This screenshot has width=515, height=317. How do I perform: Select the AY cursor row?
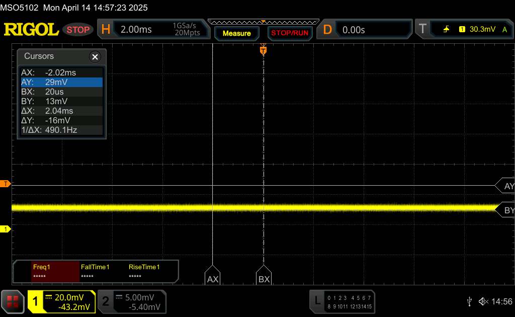pyautogui.click(x=61, y=82)
